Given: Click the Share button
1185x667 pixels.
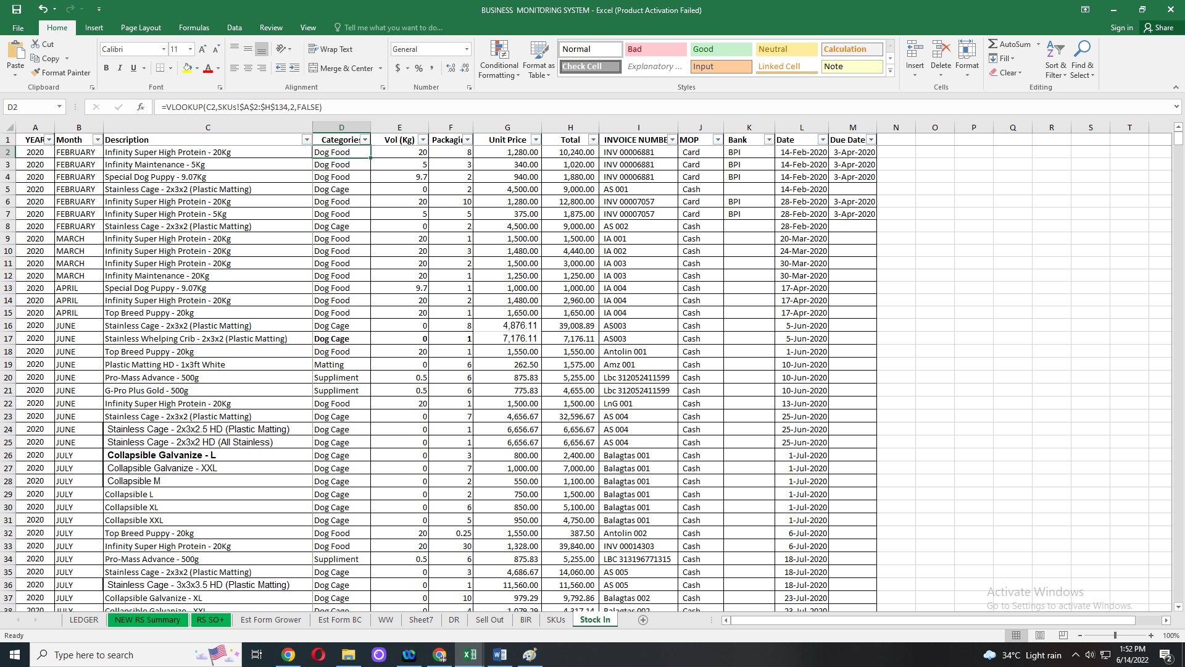Looking at the screenshot, I should (x=1158, y=27).
